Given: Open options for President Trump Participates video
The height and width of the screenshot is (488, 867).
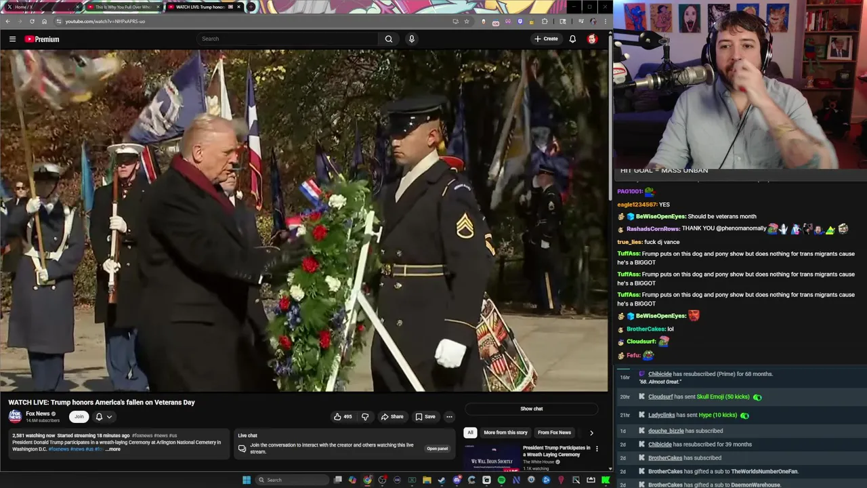Looking at the screenshot, I should coord(597,449).
